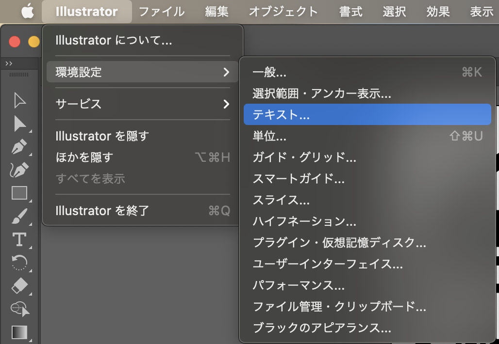Select the Selection arrow tool
The image size is (499, 344).
tap(19, 101)
